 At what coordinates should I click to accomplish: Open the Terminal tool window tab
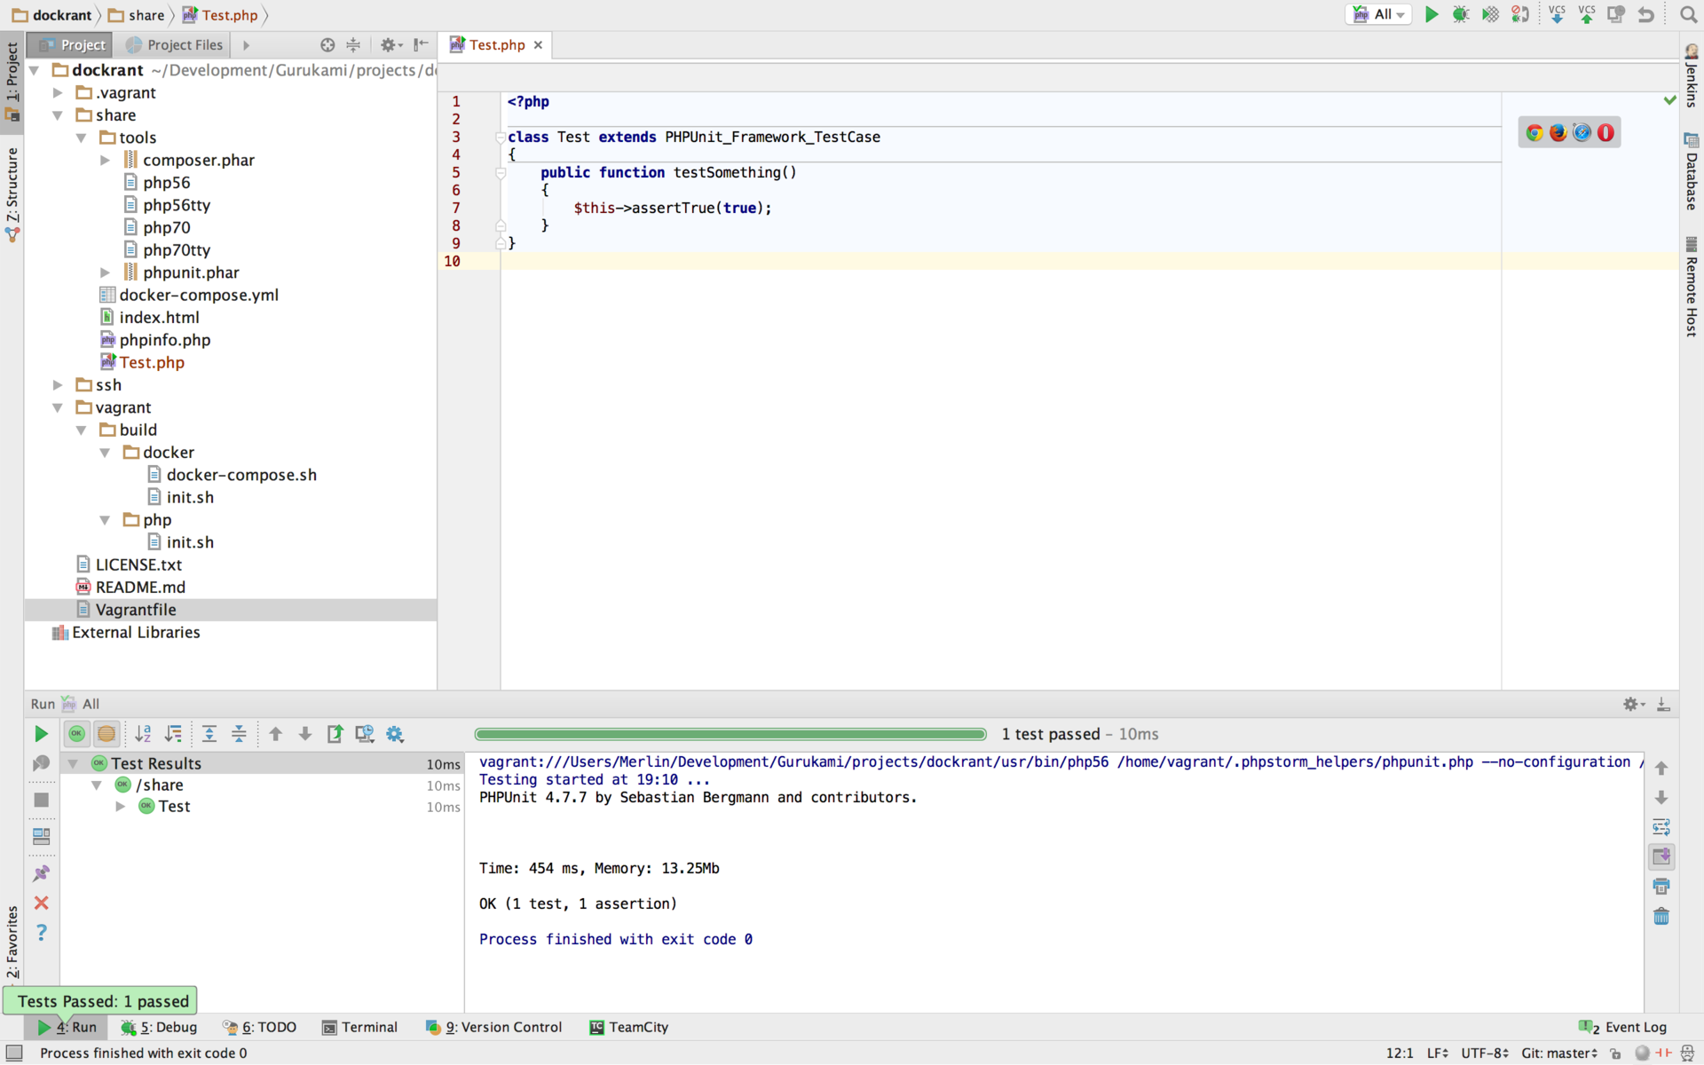click(359, 1027)
